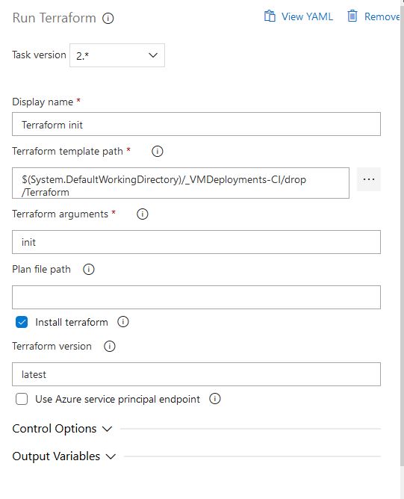Click the View YAML link
The height and width of the screenshot is (499, 404).
[x=307, y=16]
